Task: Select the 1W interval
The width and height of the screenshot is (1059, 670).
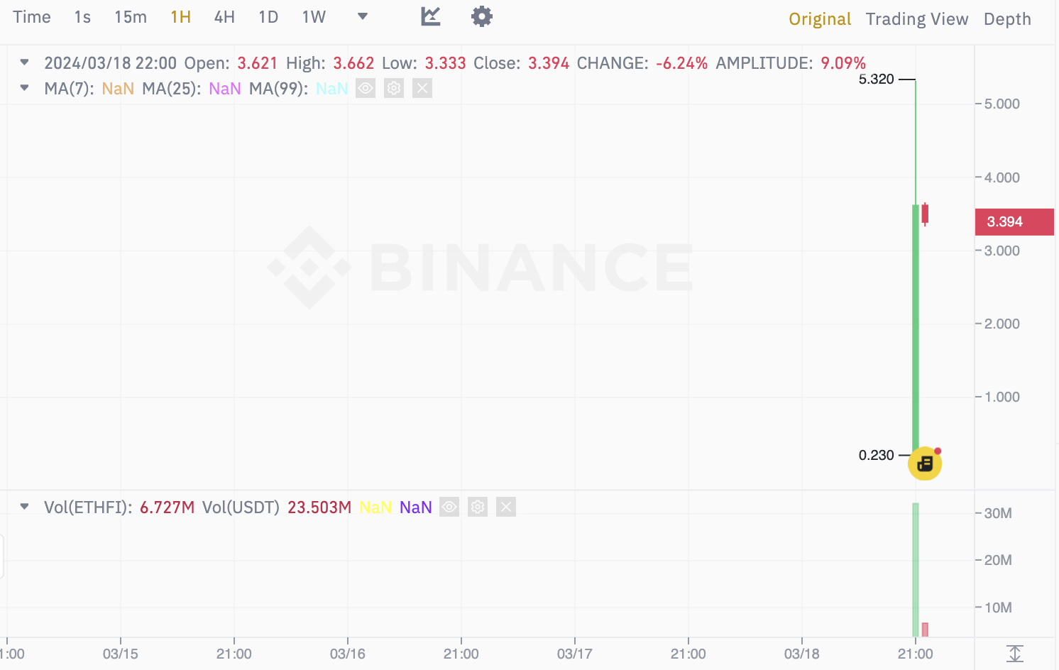Action: 314,17
